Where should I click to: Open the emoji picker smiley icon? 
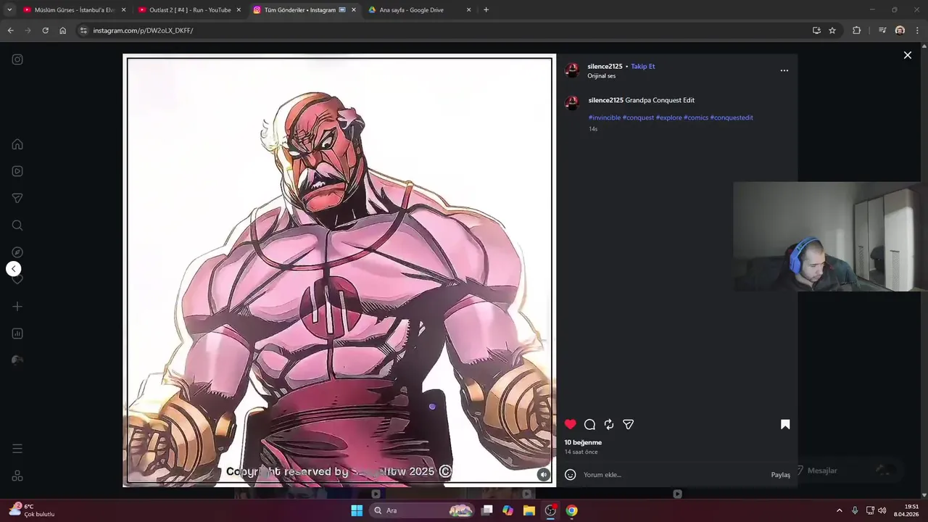(571, 475)
